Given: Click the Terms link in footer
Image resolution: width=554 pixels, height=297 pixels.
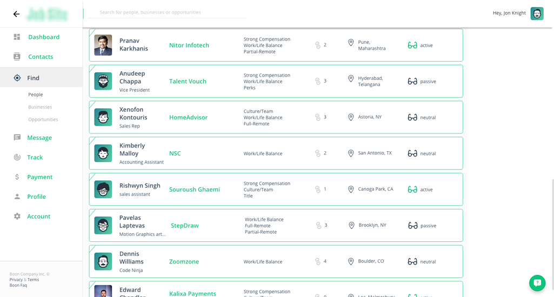Looking at the screenshot, I should [33, 280].
